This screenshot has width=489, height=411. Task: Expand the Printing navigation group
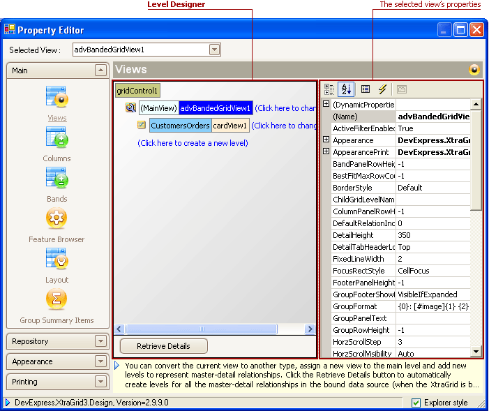[100, 382]
